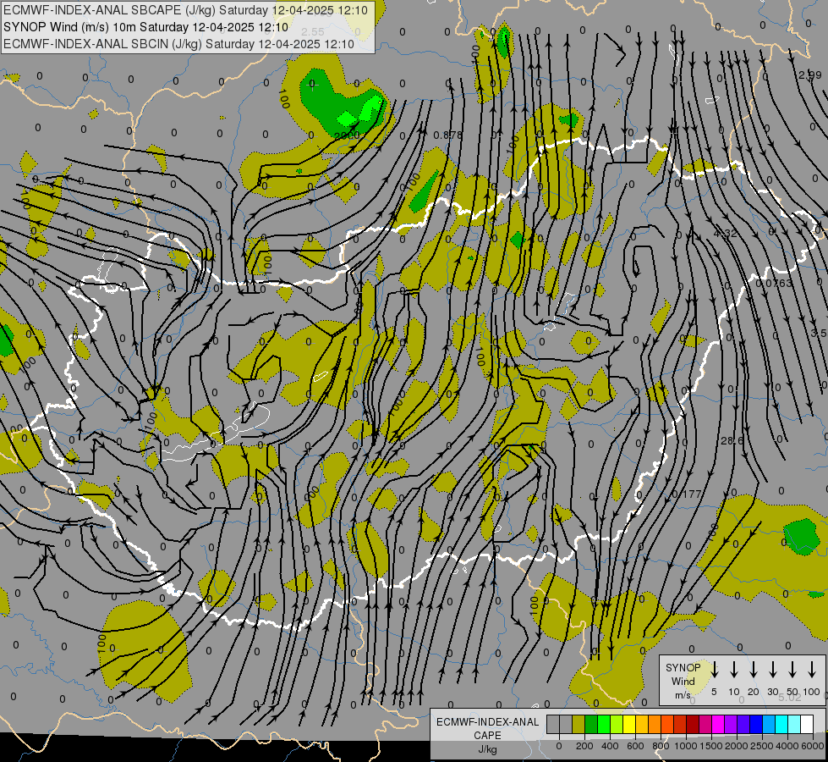Screen dimensions: 828x762
Task: Choose the dark red CAPE legend swatch
Action: (693, 725)
